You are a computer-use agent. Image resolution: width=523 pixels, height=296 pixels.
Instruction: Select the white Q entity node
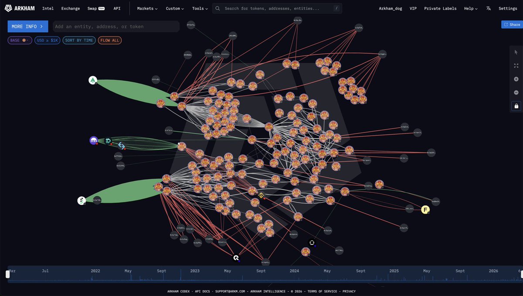tap(236, 258)
